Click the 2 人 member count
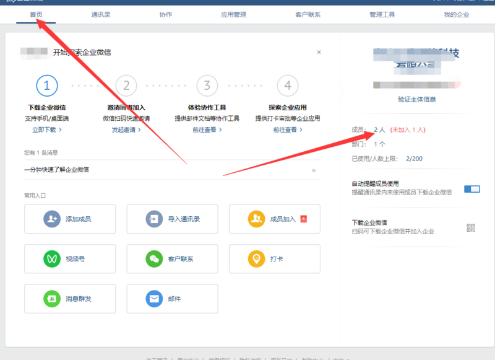The image size is (495, 360). (x=379, y=130)
